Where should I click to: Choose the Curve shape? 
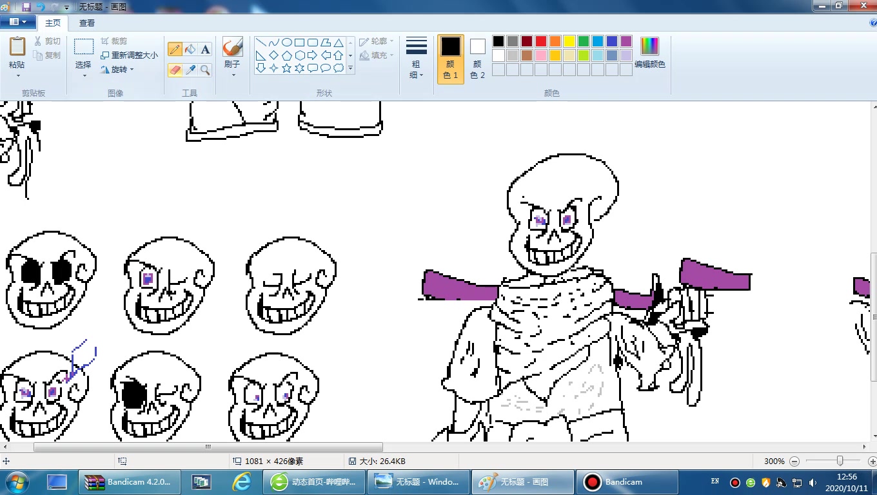274,43
